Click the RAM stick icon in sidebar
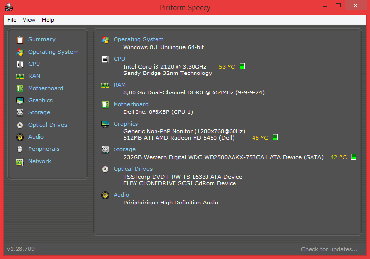 click(20, 76)
